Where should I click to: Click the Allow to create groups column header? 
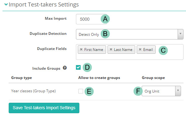click(x=99, y=78)
